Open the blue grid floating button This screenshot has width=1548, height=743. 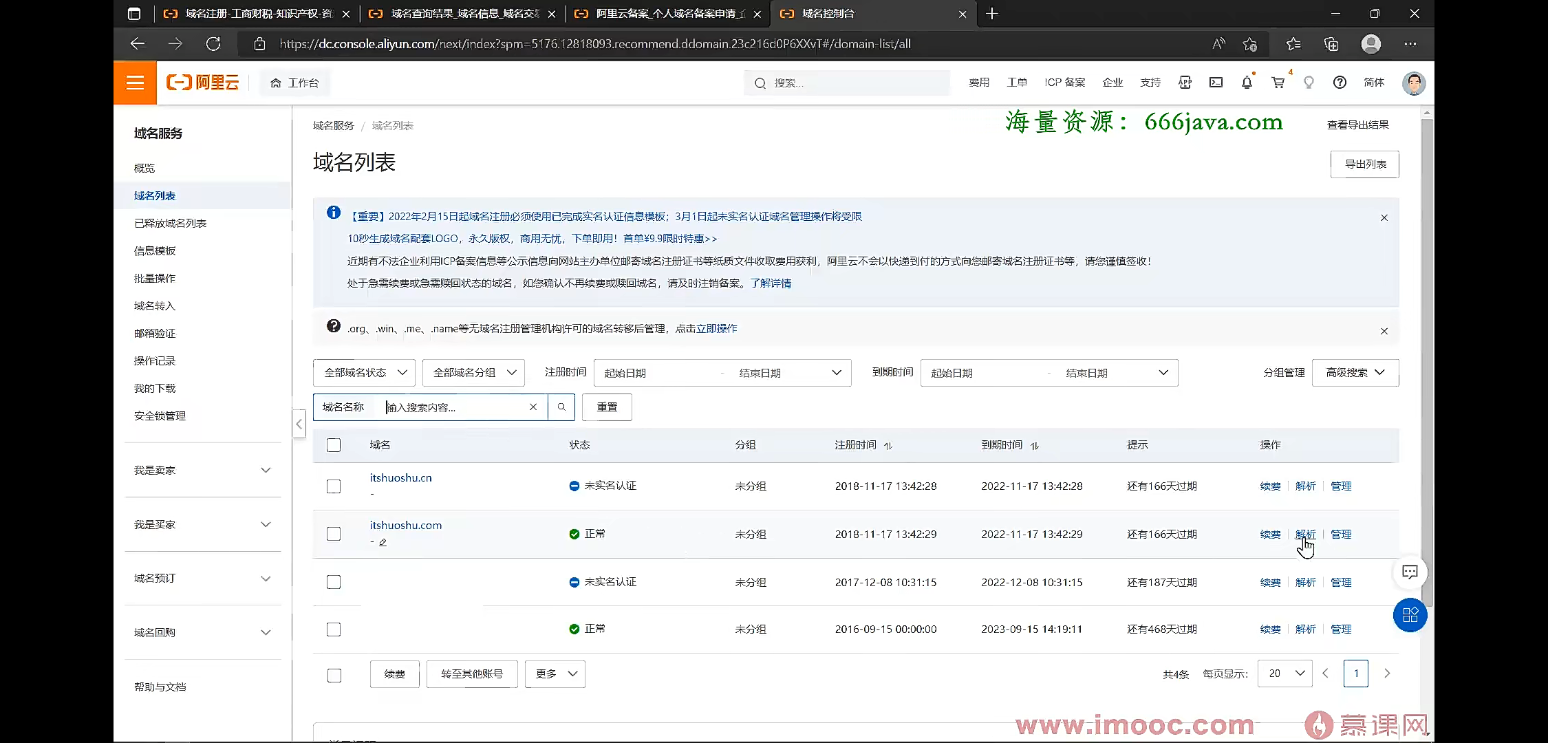click(1410, 615)
